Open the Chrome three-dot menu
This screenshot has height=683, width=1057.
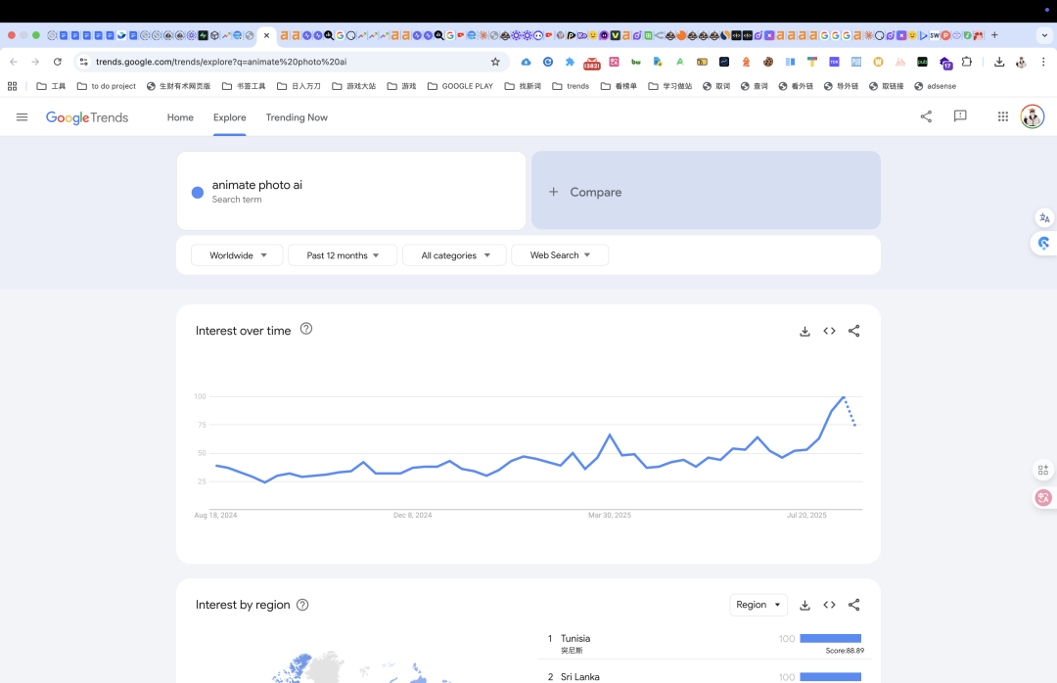1043,62
